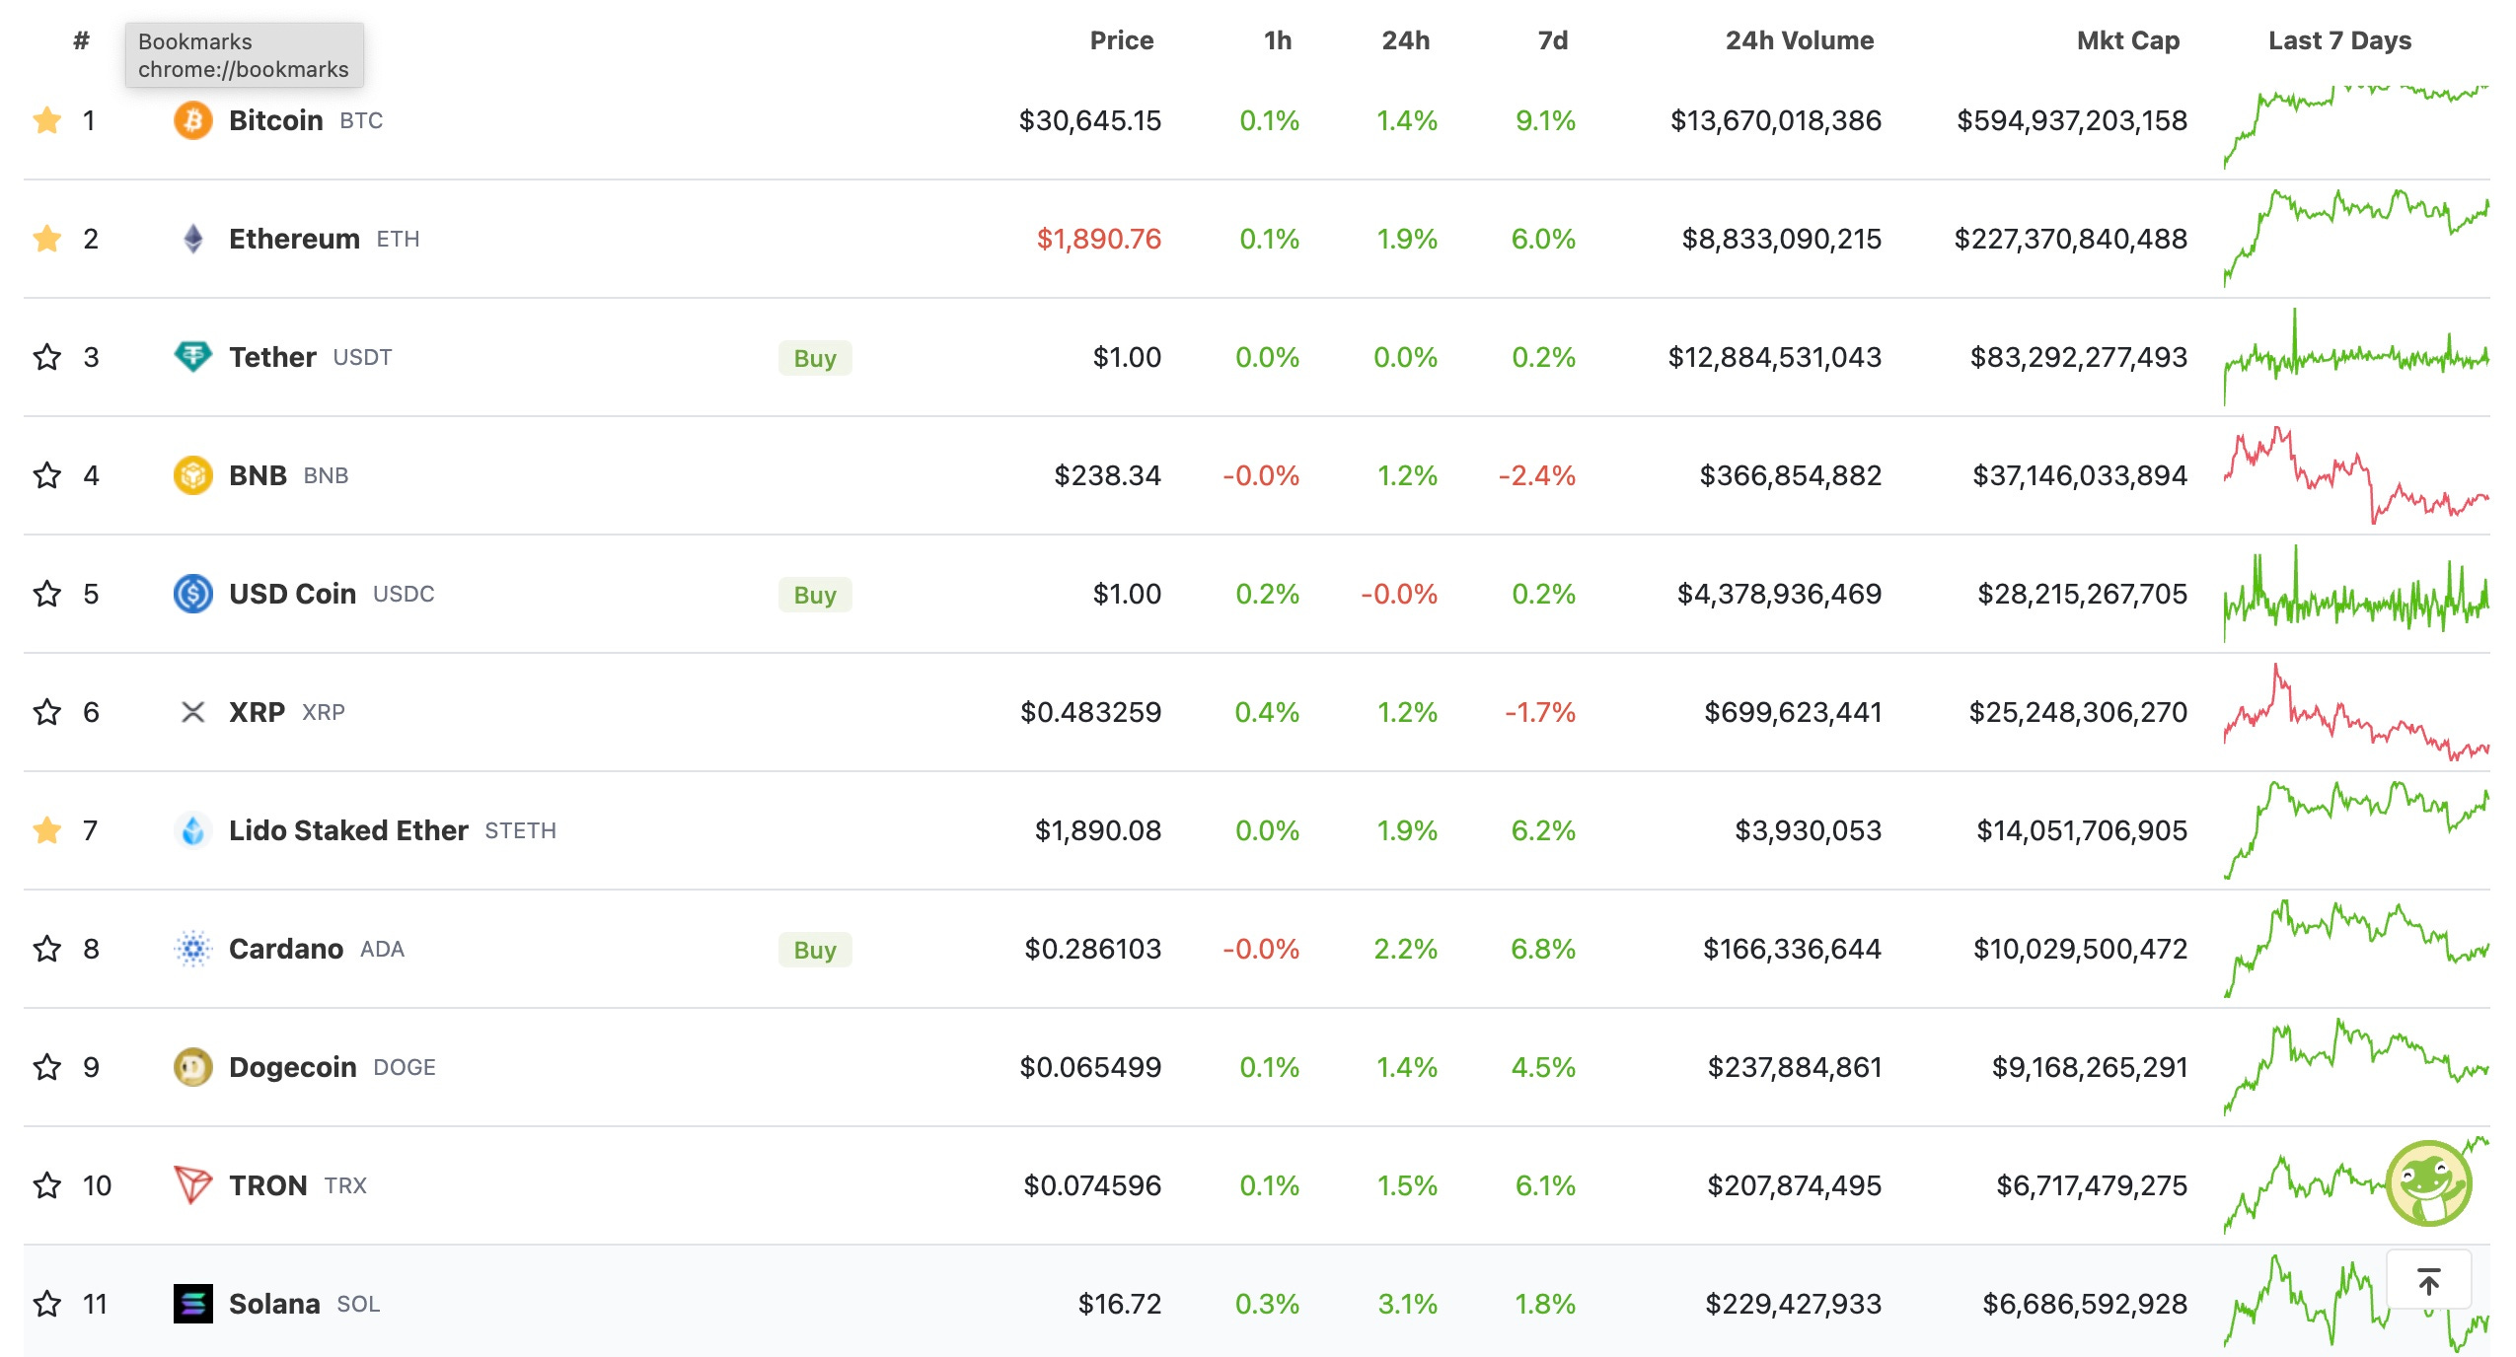The height and width of the screenshot is (1357, 2516).
Task: Click XRP's red 7-day sparkline chart
Action: [x=2356, y=712]
